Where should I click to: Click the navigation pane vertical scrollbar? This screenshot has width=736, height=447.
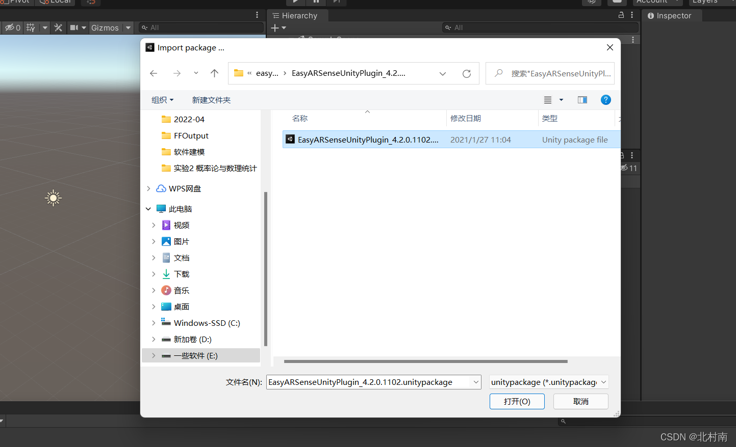[265, 269]
